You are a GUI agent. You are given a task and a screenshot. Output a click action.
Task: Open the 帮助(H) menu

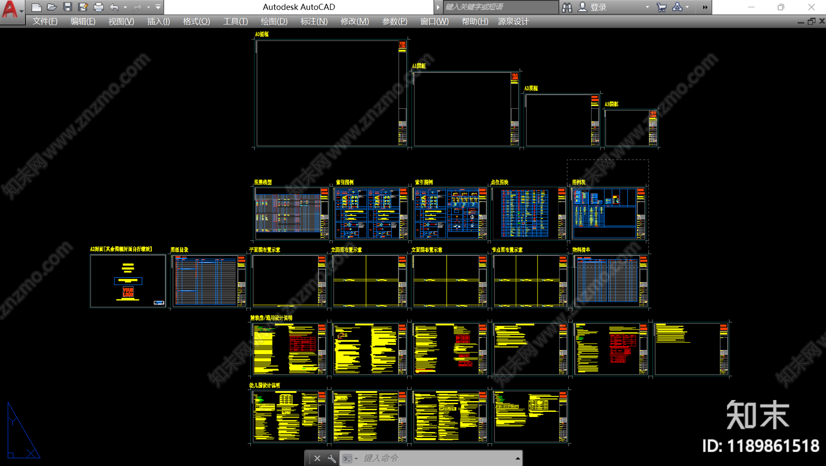click(x=475, y=21)
